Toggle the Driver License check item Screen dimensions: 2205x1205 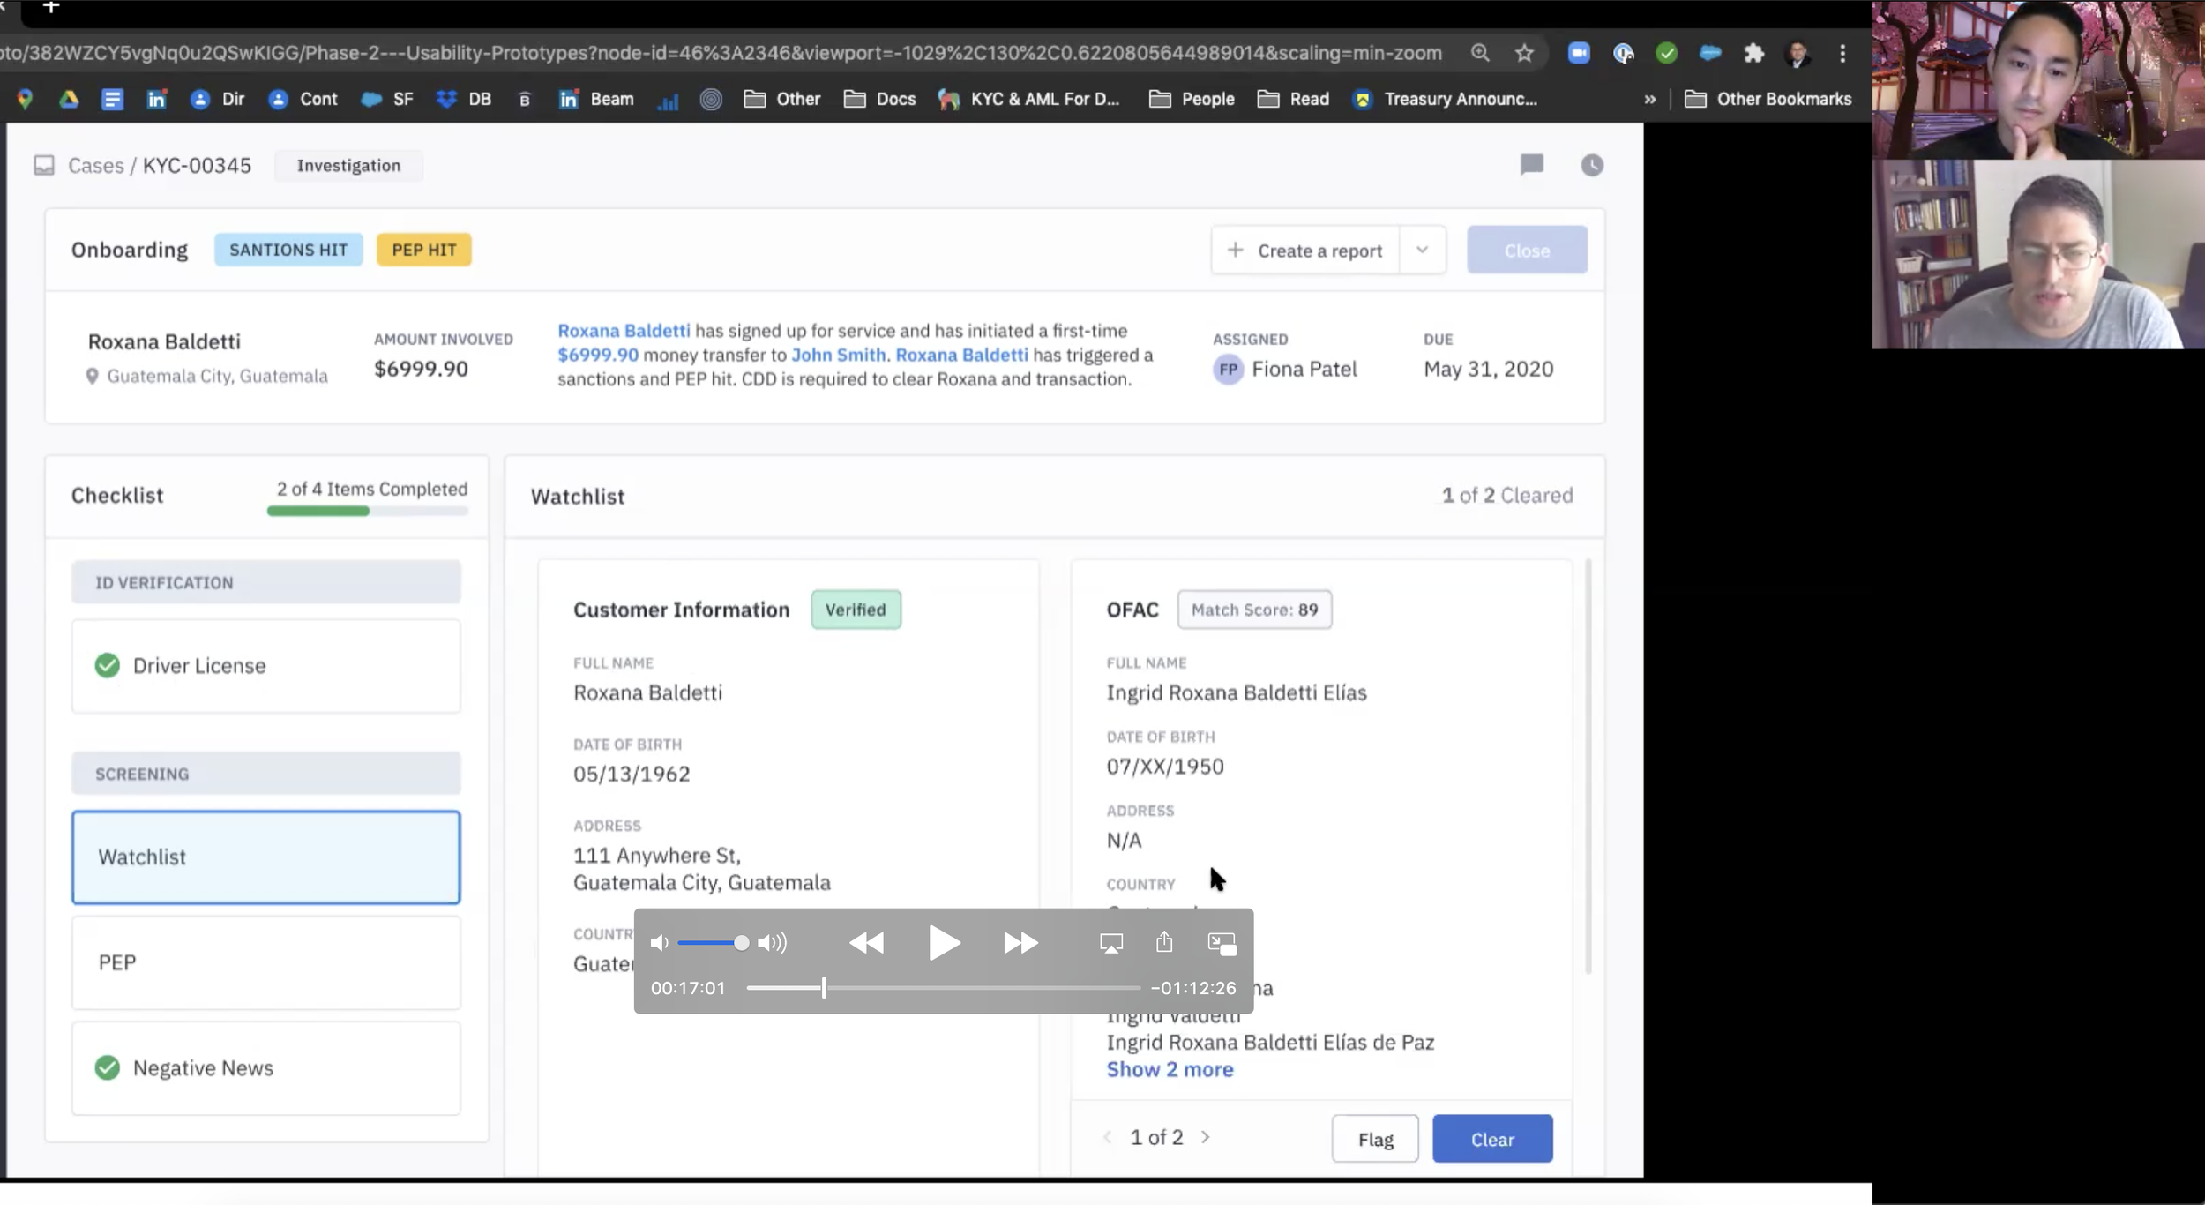click(108, 665)
